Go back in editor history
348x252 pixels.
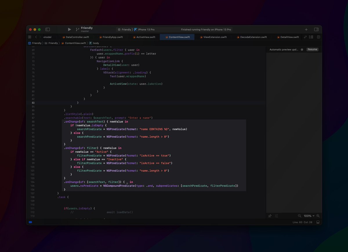36,37
